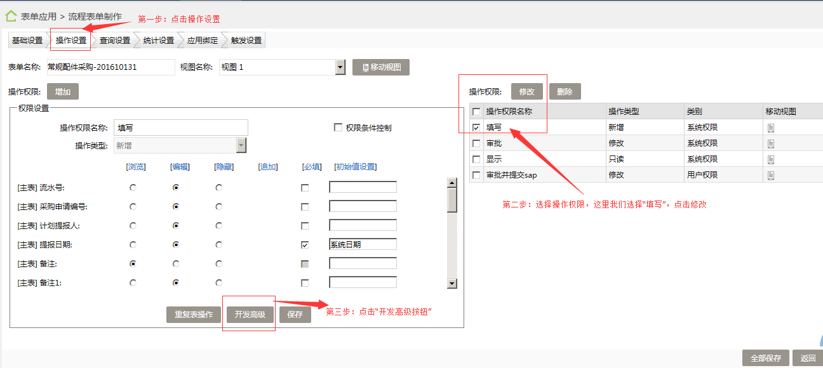
Task: Enable the 权限条件控制 checkbox
Action: (x=338, y=128)
